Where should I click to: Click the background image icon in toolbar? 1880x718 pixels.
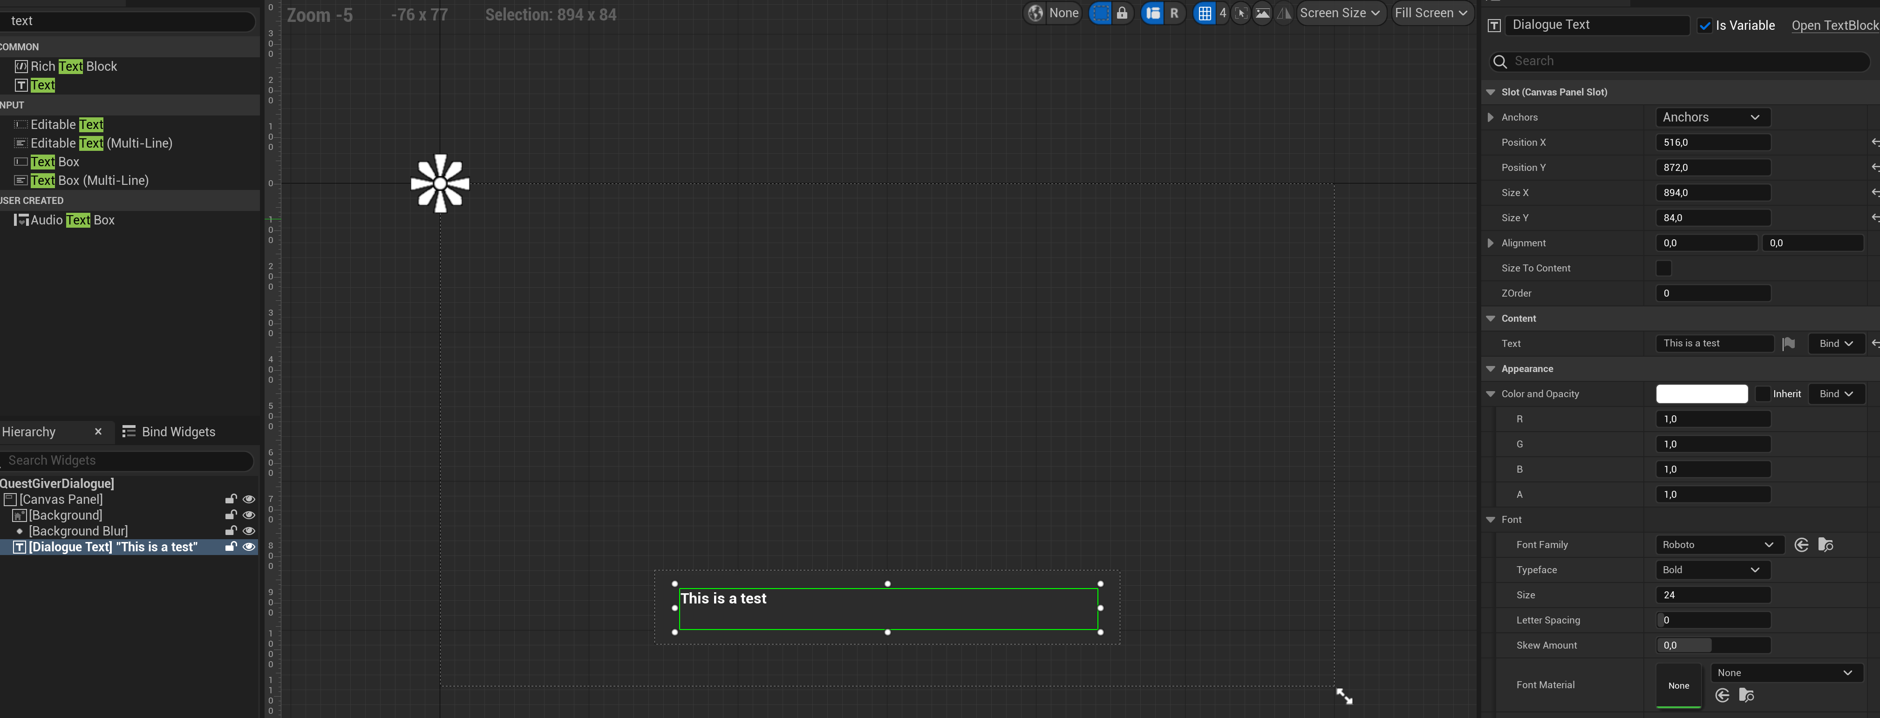pyautogui.click(x=1263, y=13)
